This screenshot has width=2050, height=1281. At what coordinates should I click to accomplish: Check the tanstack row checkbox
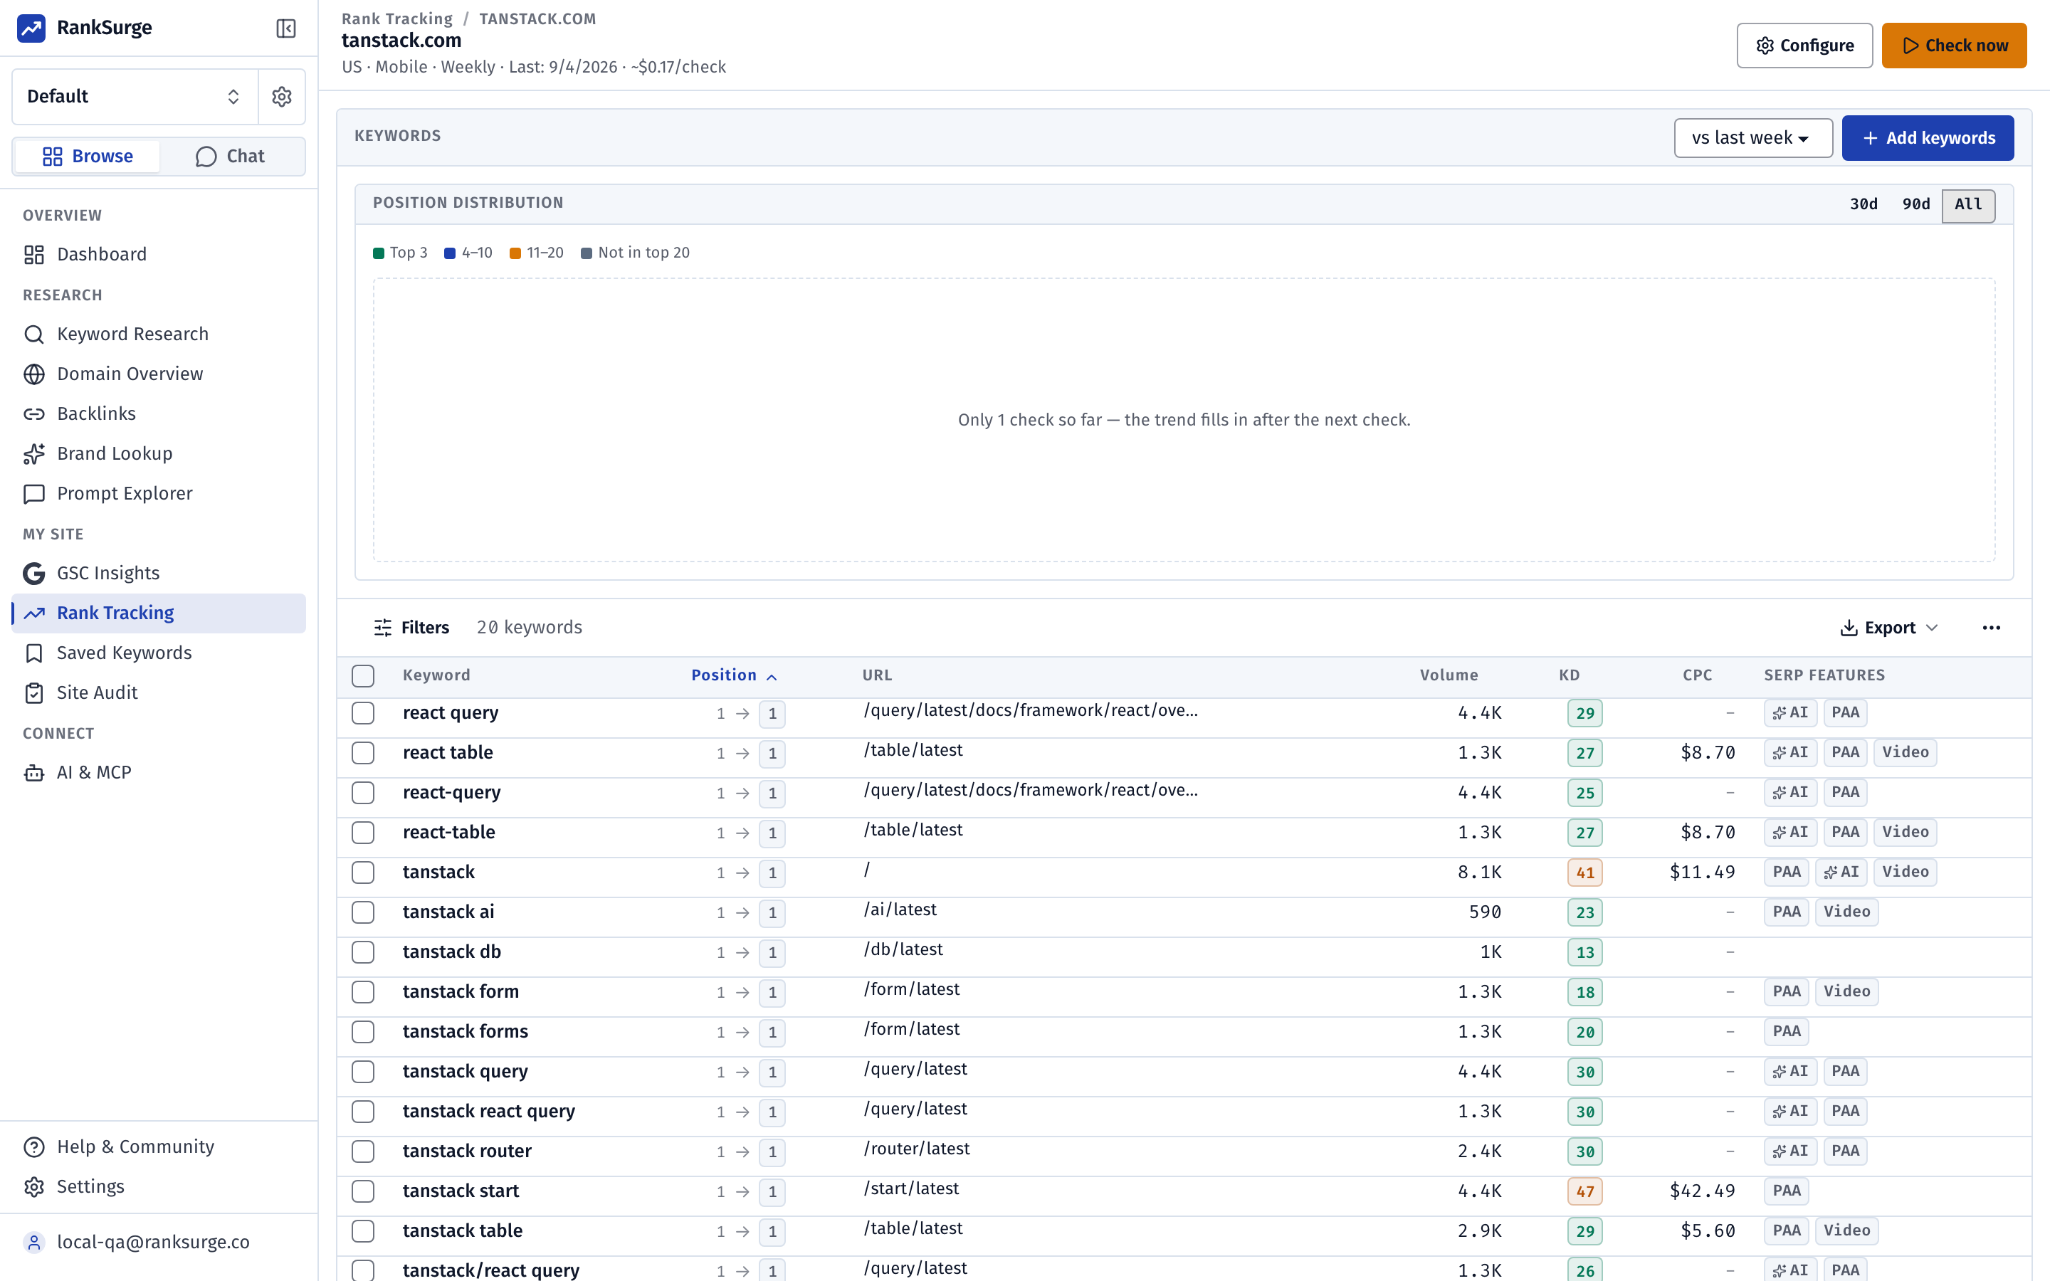364,872
